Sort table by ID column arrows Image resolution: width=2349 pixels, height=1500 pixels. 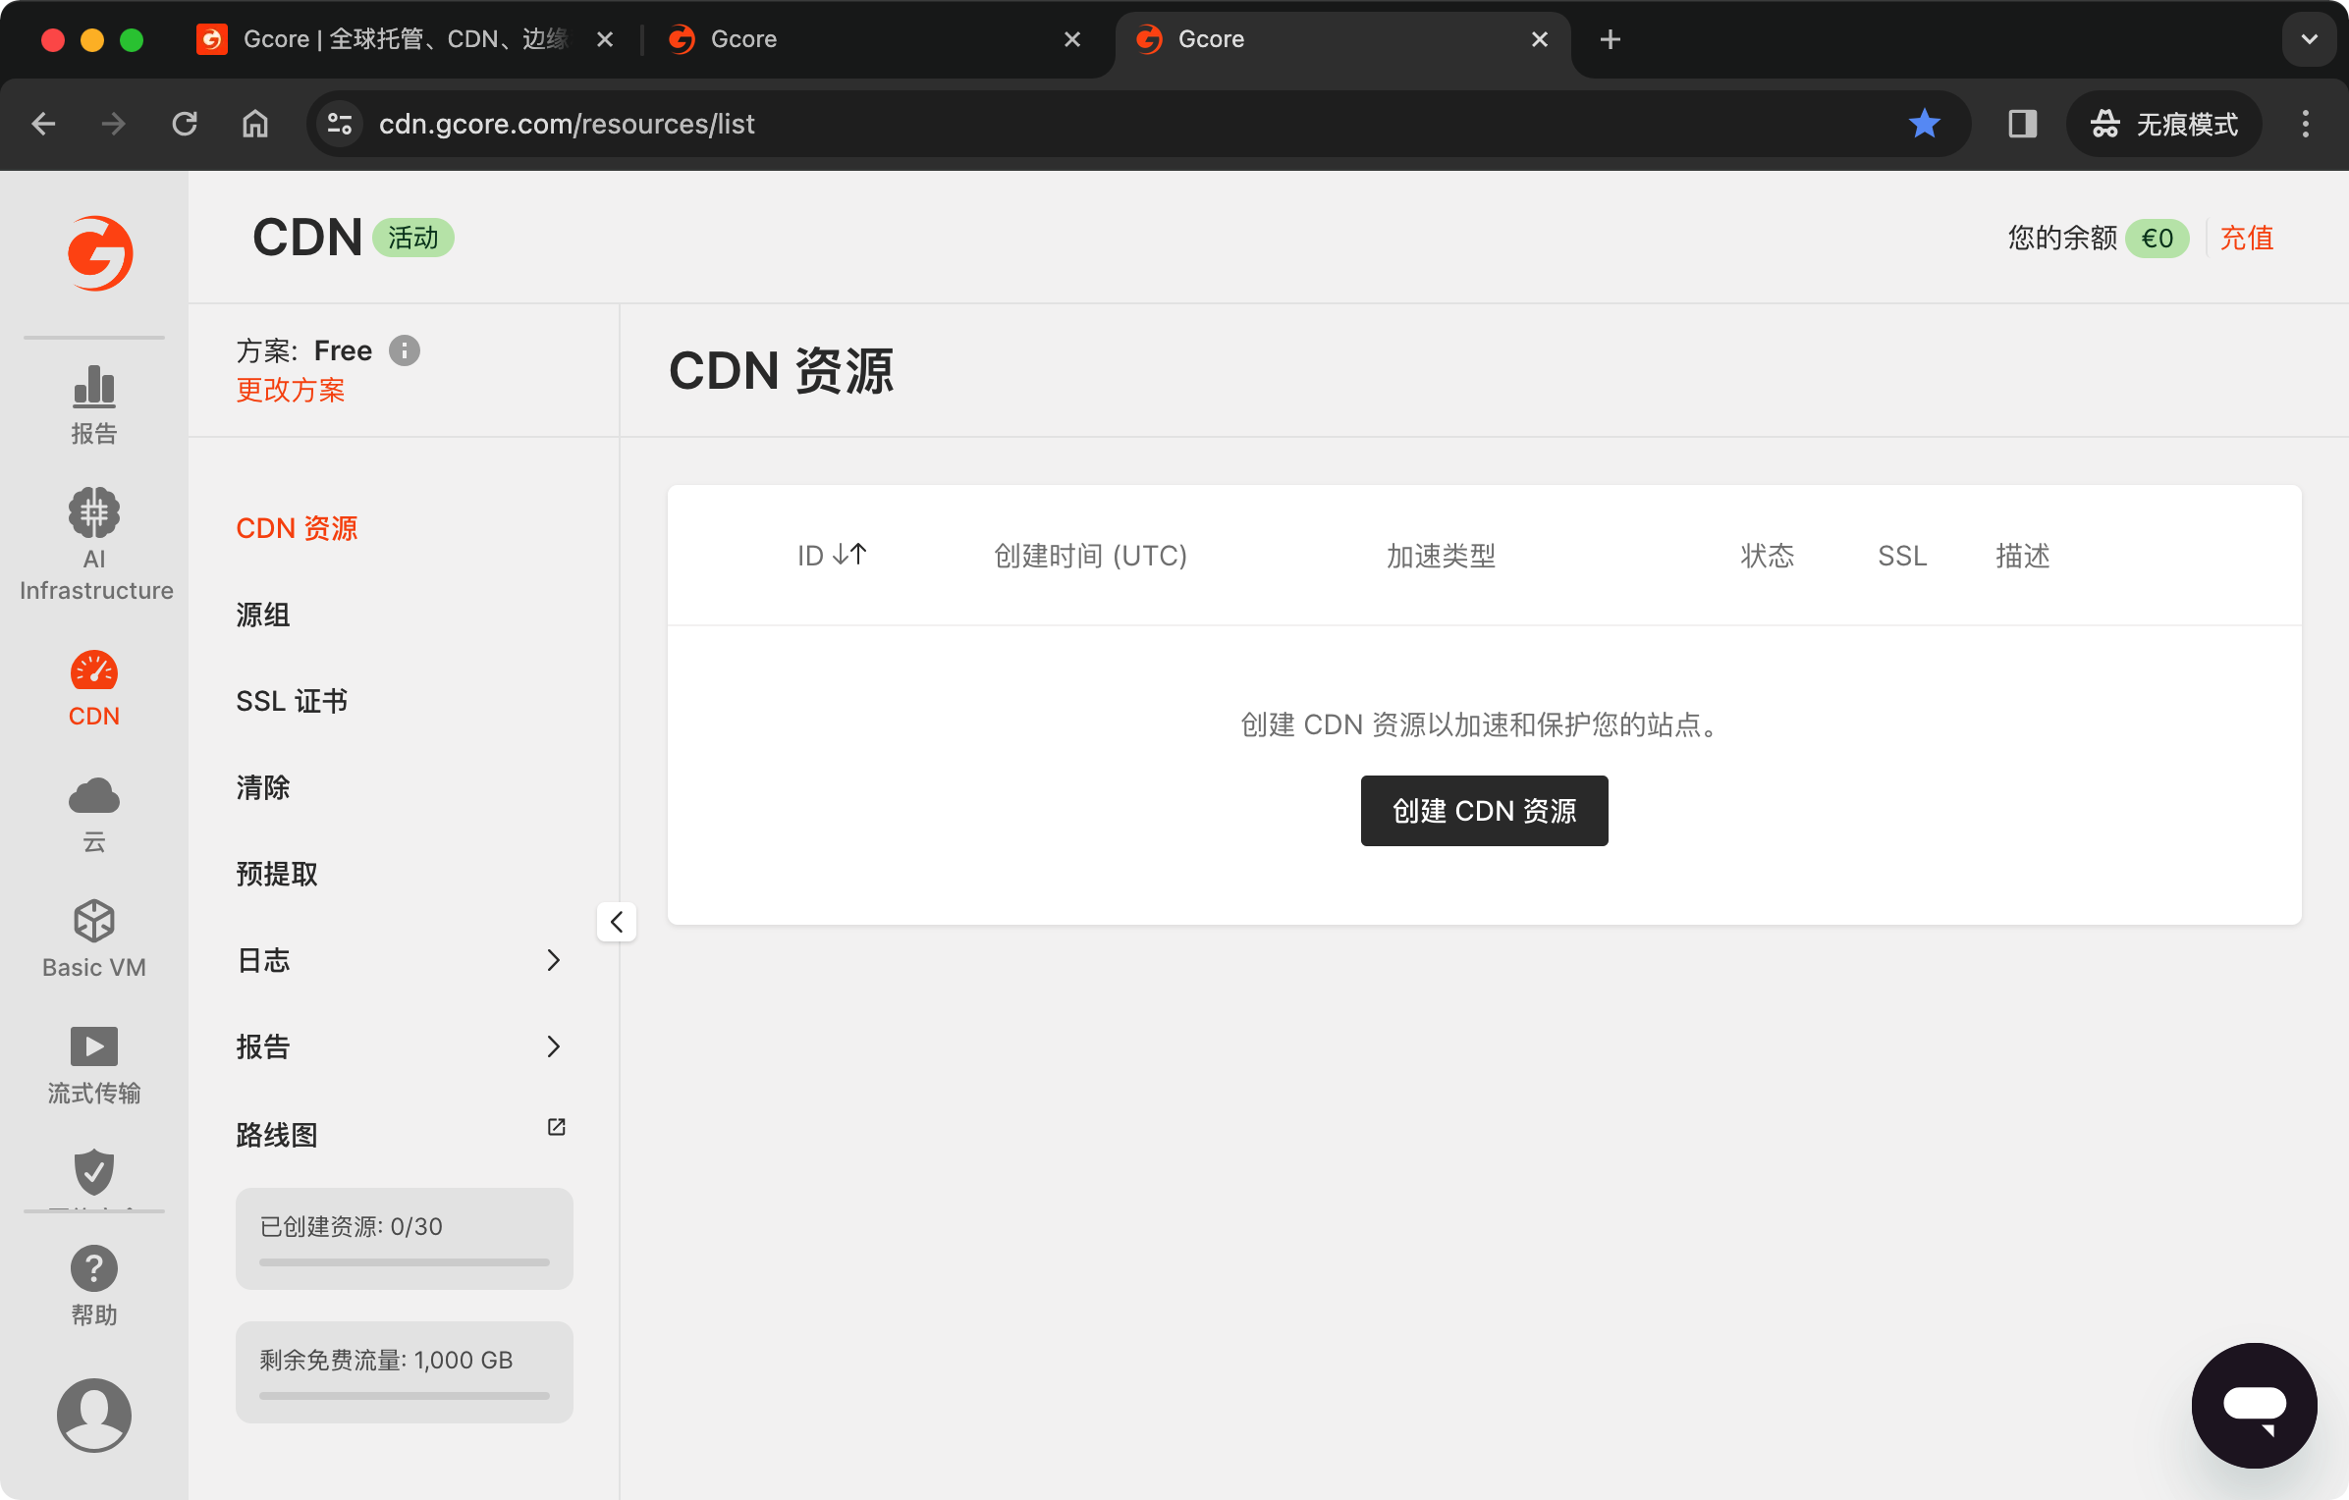click(849, 555)
